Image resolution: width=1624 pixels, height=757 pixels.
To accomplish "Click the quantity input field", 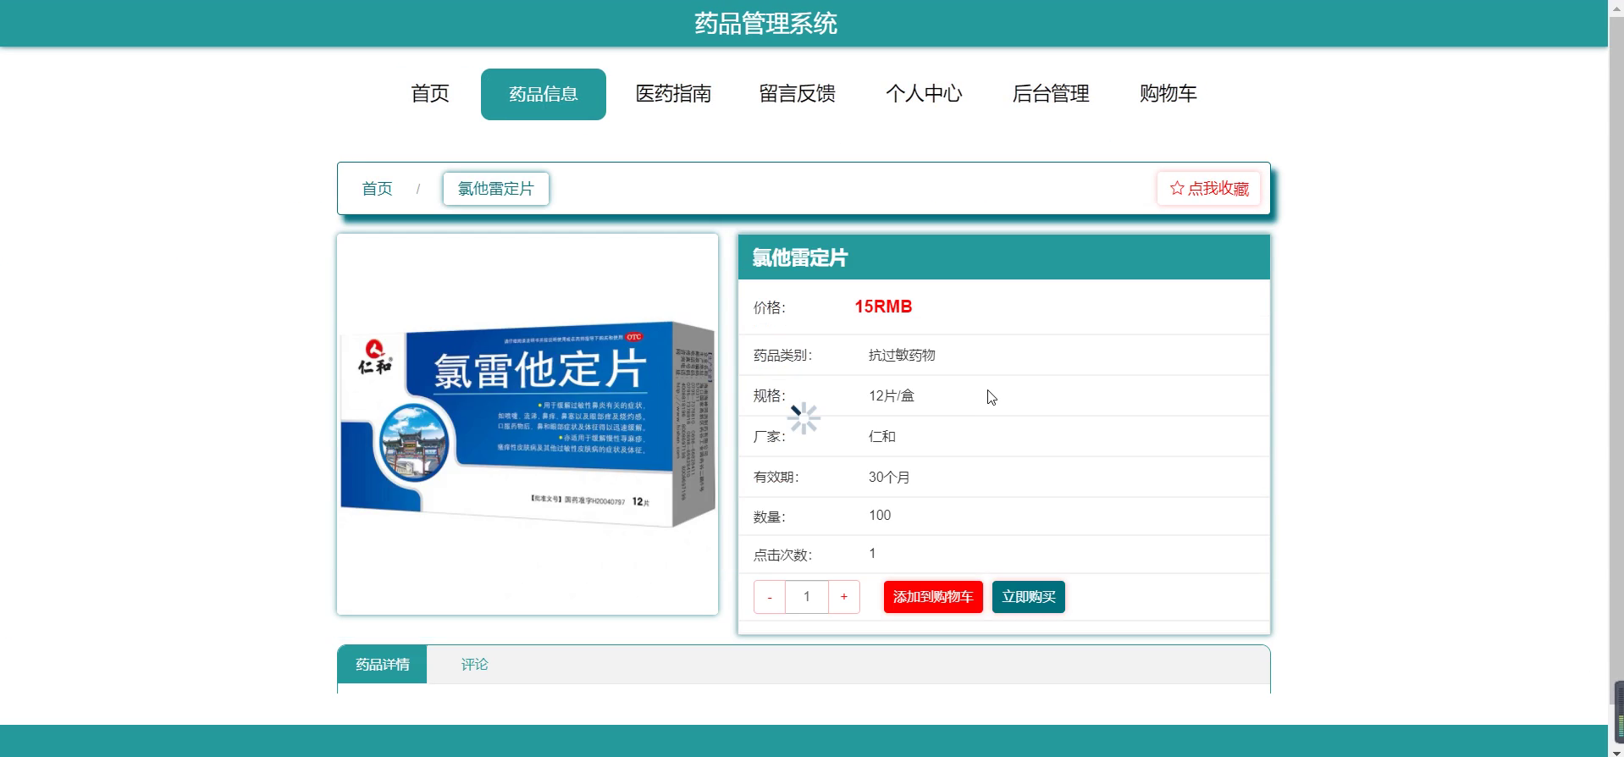I will [x=807, y=597].
